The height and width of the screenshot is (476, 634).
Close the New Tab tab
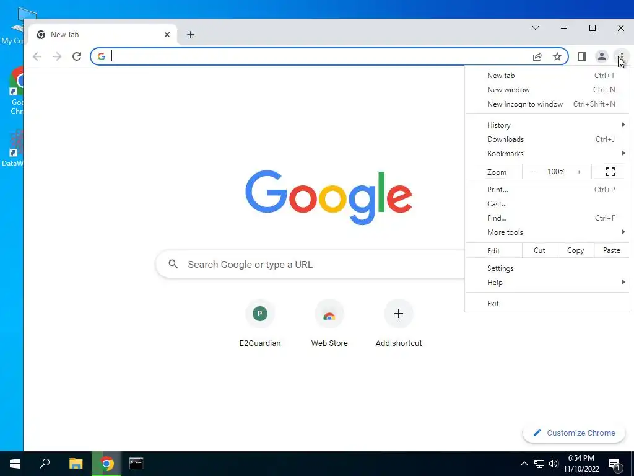pos(167,35)
